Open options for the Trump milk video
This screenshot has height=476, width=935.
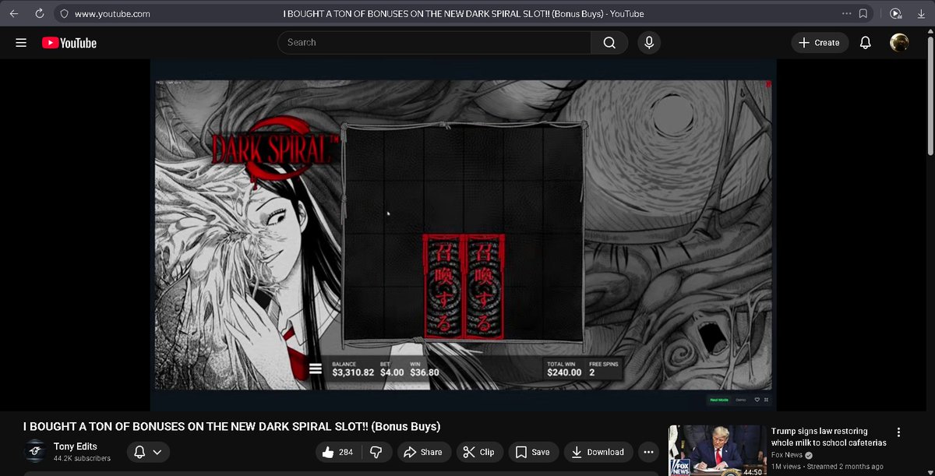[898, 432]
